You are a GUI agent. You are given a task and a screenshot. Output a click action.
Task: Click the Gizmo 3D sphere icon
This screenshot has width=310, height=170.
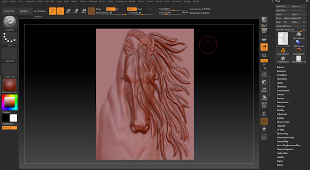coord(91,11)
